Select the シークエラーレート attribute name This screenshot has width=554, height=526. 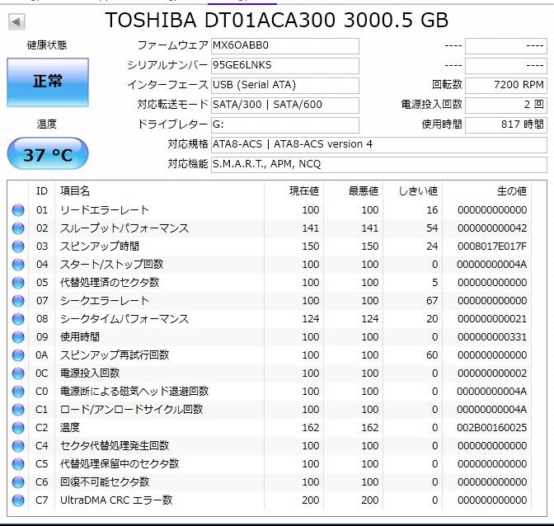point(105,301)
